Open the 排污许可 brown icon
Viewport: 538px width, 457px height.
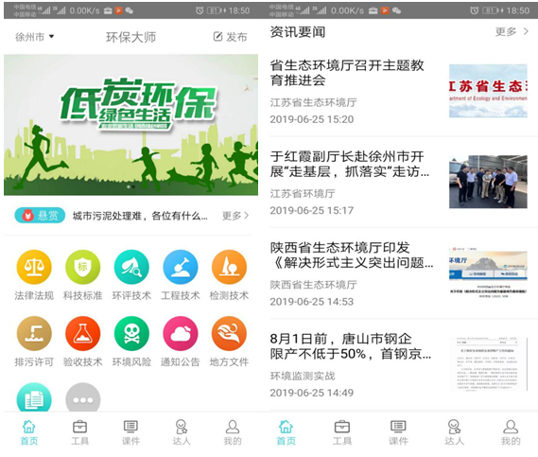click(x=34, y=333)
